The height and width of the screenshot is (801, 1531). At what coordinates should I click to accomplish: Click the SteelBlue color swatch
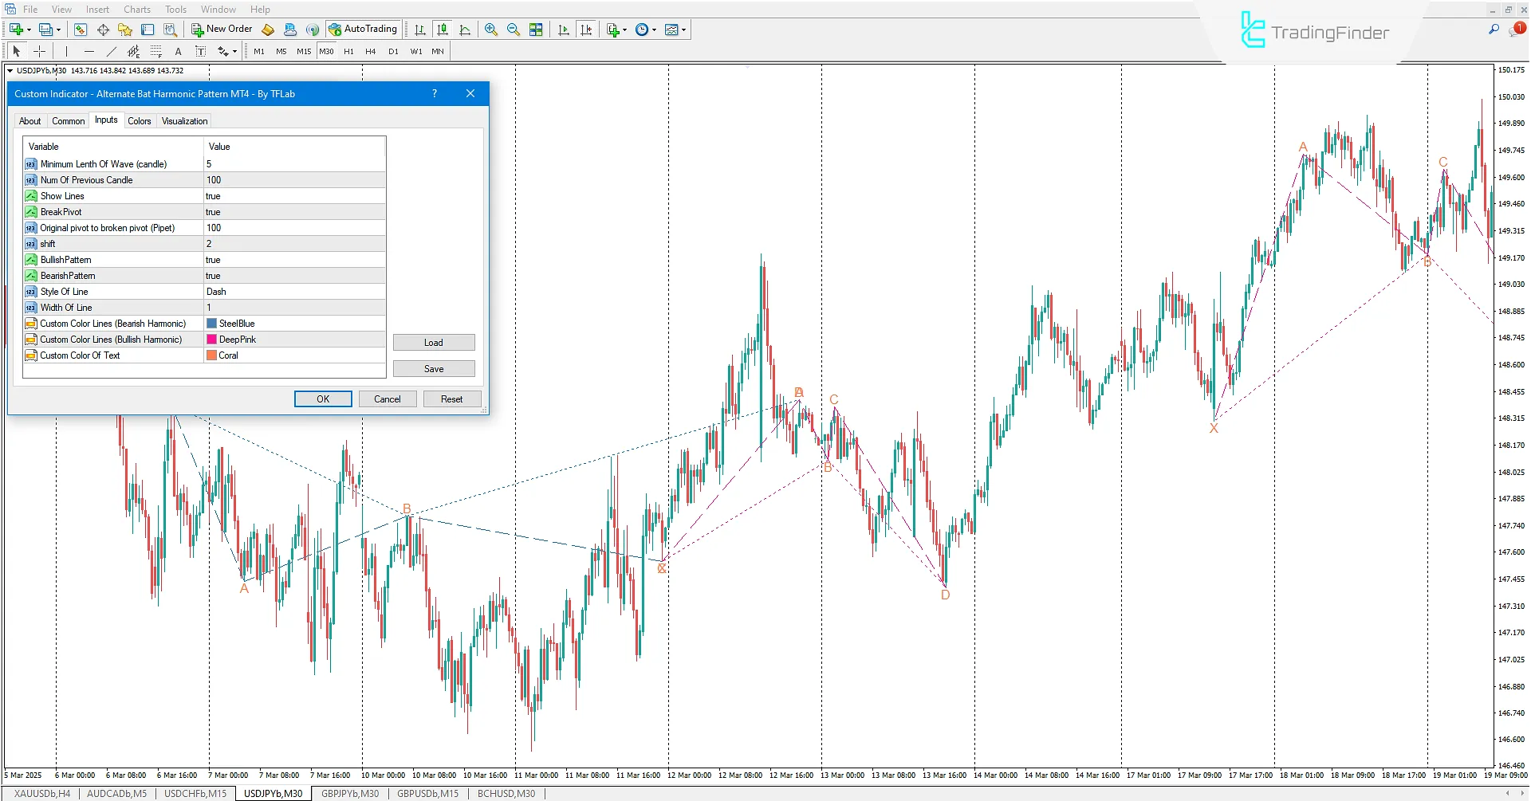click(212, 324)
